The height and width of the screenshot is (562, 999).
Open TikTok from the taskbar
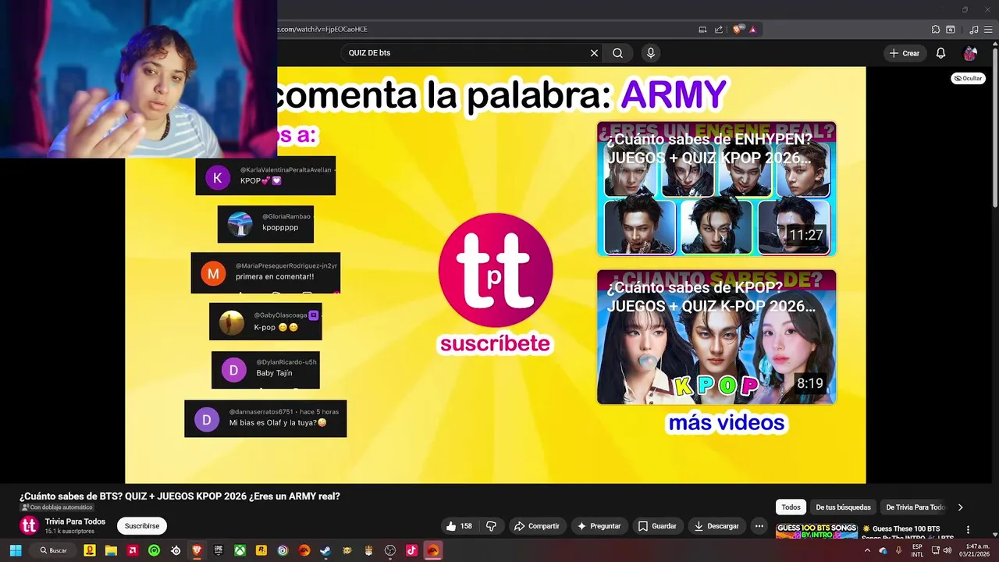411,550
